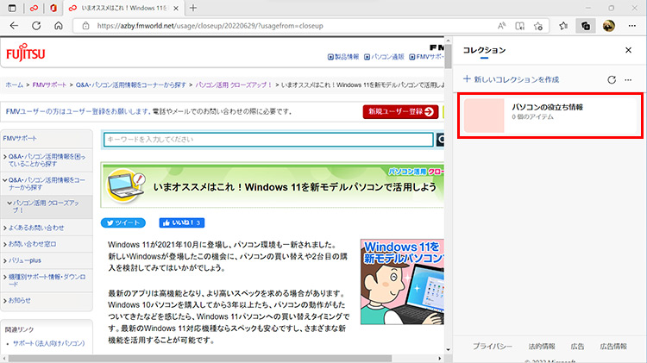This screenshot has height=363, width=647.
Task: Open the browser Settings and more menu
Action: pos(632,26)
